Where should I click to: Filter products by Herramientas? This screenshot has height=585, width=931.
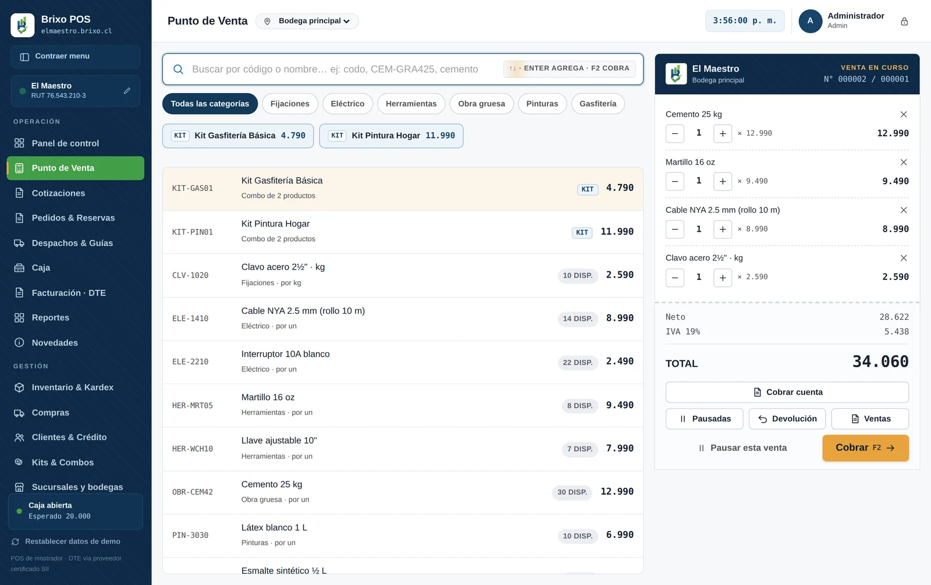pos(411,104)
